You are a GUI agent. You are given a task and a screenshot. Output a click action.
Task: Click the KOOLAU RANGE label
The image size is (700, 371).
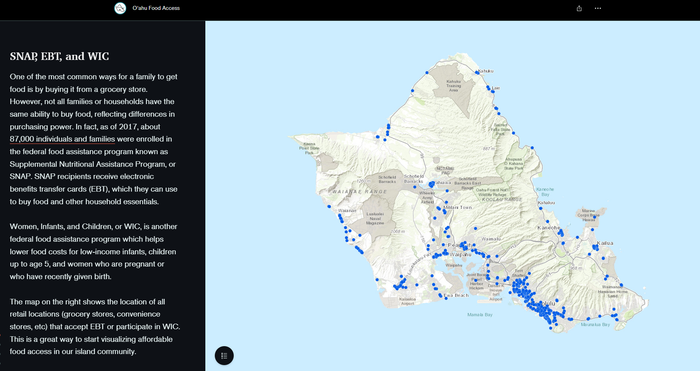[502, 199]
